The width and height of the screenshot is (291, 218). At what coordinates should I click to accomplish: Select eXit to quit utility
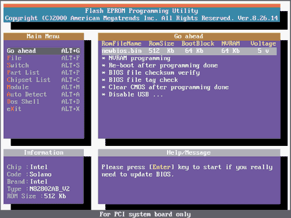click(x=44, y=109)
